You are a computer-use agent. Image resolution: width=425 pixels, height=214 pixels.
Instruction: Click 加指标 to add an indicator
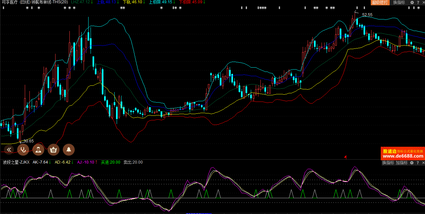click(402, 163)
